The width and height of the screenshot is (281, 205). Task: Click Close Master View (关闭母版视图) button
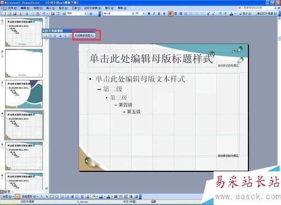[84, 35]
